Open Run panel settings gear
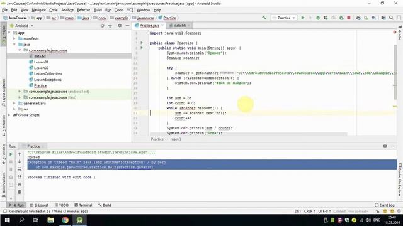Image resolution: width=403 pixels, height=226 pixels. coord(385,146)
